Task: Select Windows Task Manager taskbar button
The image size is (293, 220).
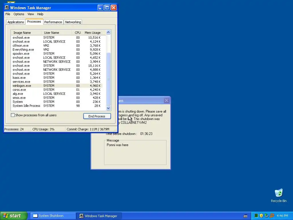Action: (99, 216)
